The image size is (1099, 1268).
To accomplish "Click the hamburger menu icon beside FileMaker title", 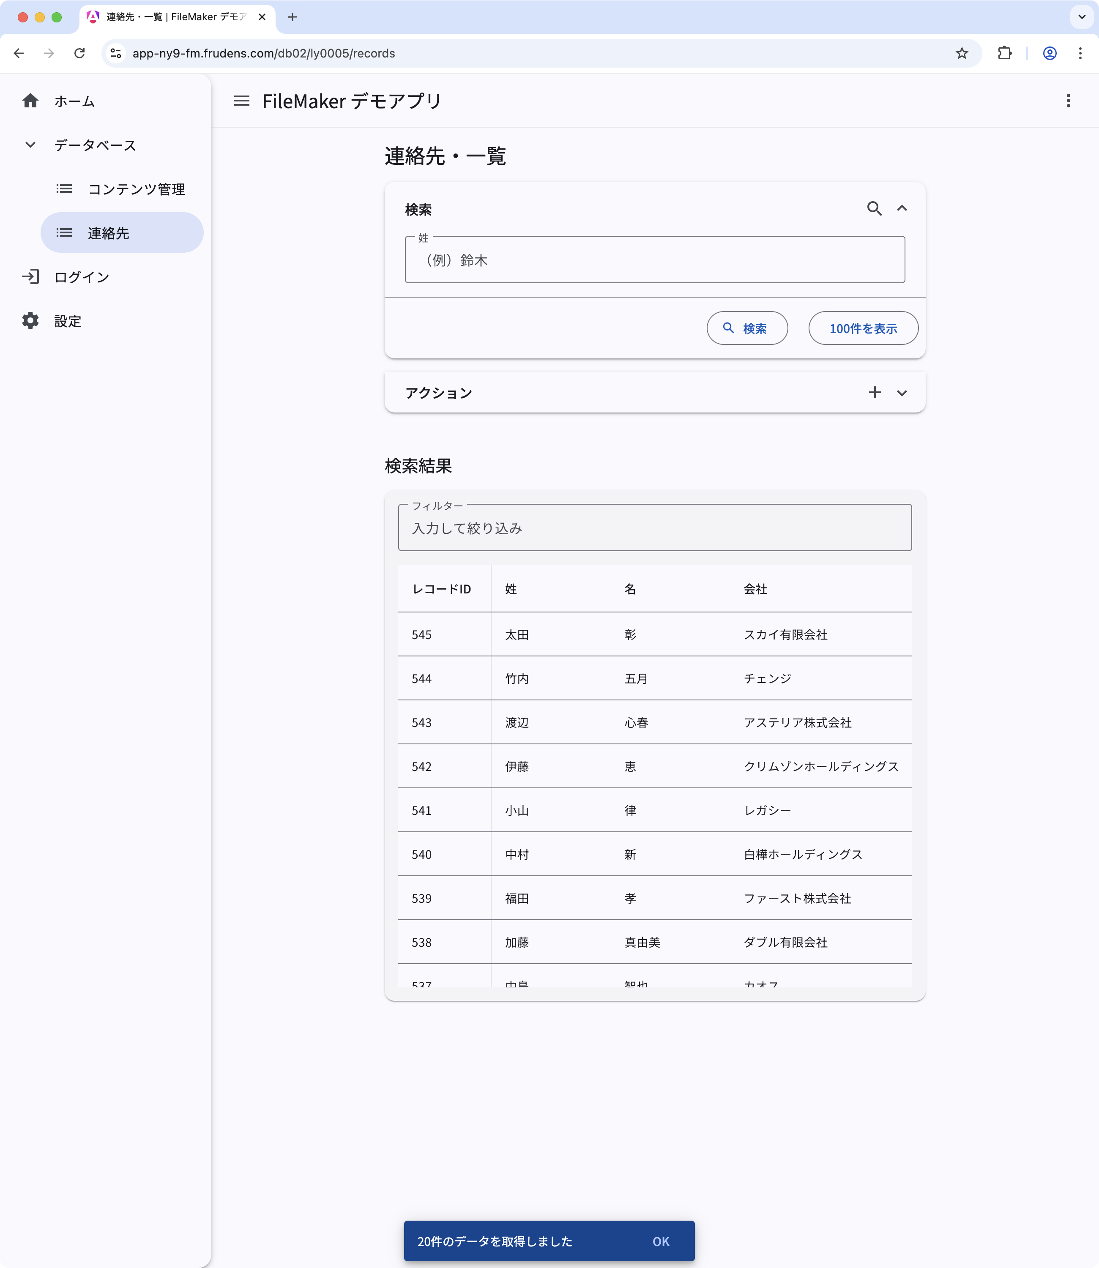I will coord(242,101).
